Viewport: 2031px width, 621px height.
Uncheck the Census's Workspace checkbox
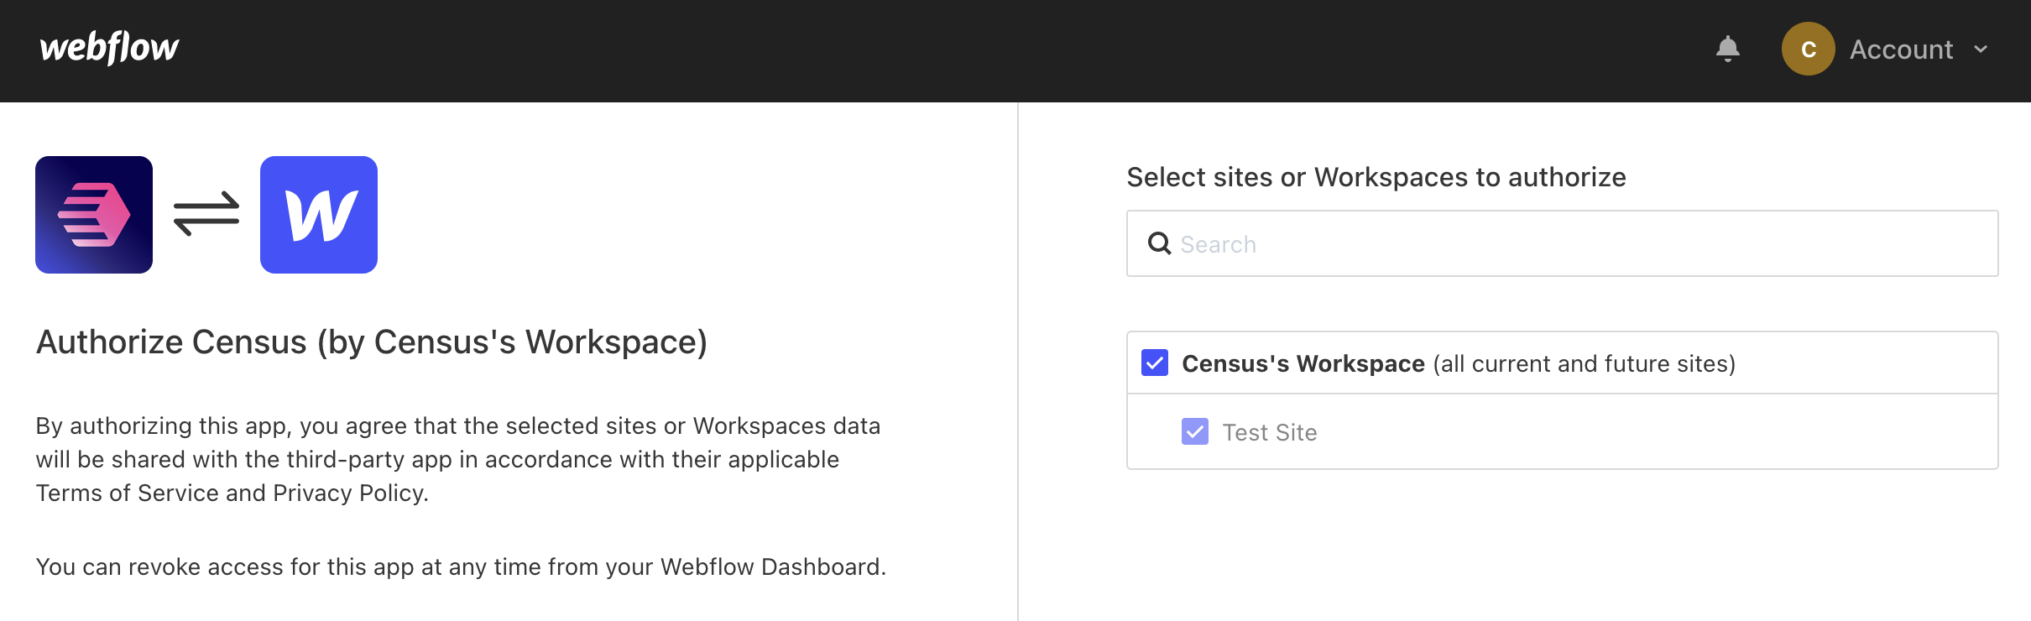pyautogui.click(x=1155, y=363)
